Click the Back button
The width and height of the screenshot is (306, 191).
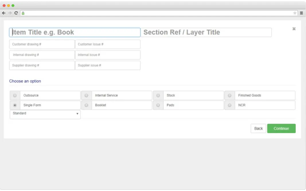pyautogui.click(x=258, y=128)
